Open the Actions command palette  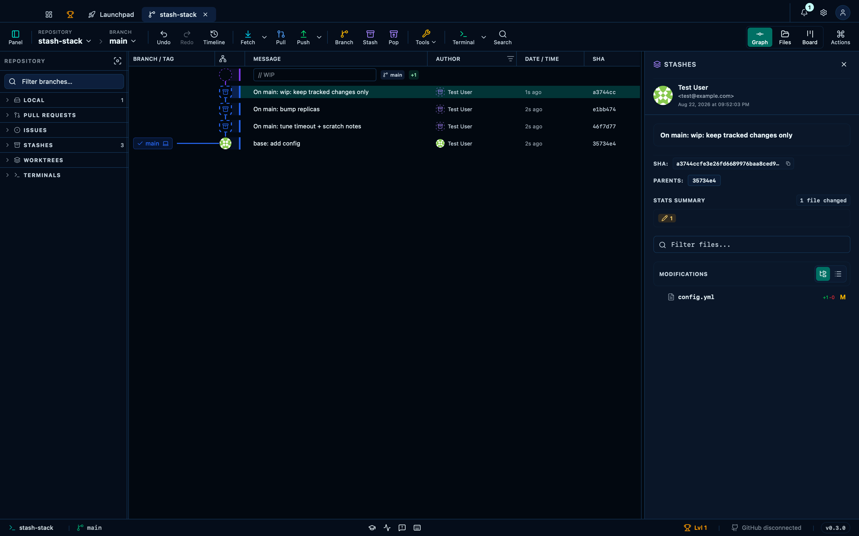[x=840, y=37]
